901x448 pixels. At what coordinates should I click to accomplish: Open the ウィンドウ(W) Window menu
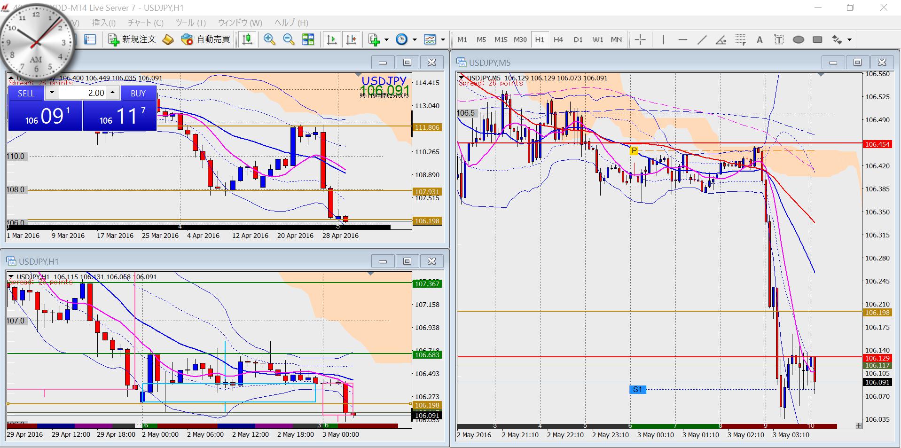point(240,23)
